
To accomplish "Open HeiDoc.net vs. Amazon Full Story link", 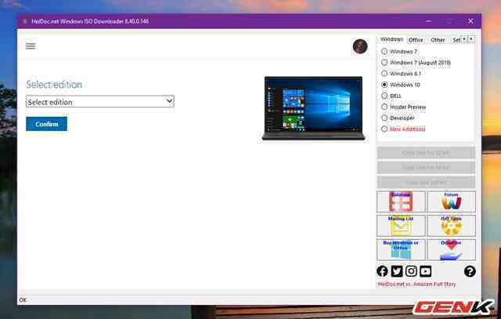I will (x=416, y=285).
